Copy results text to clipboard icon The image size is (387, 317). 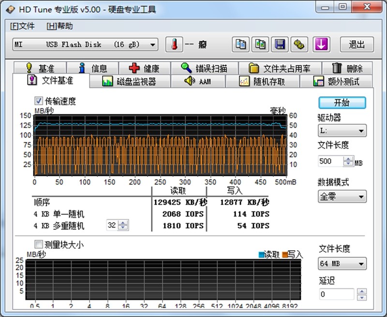[x=240, y=45]
